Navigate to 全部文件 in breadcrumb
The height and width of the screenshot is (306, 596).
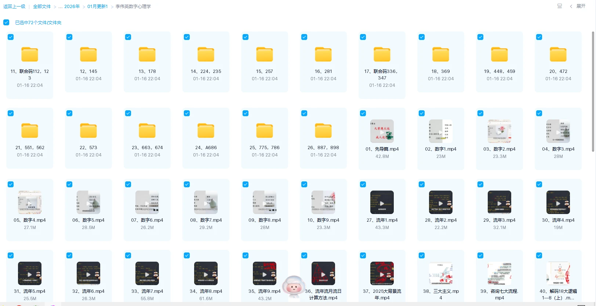tap(42, 7)
